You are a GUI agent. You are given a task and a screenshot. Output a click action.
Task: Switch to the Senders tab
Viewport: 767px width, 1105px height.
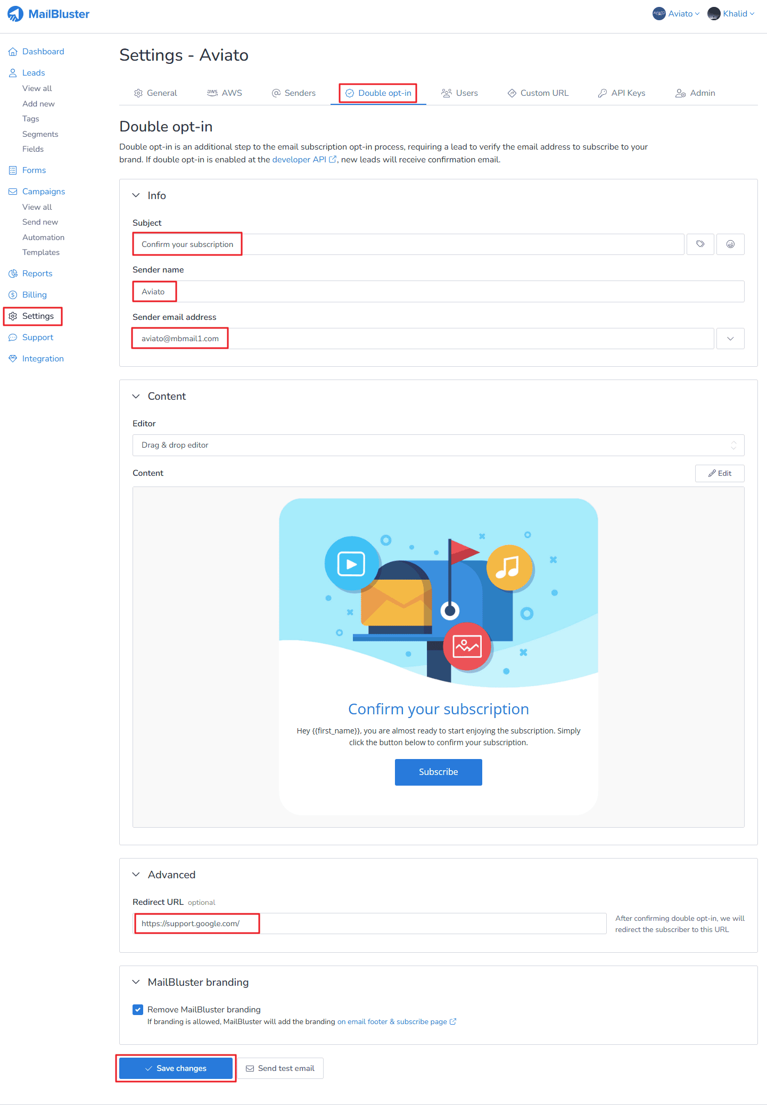click(294, 93)
